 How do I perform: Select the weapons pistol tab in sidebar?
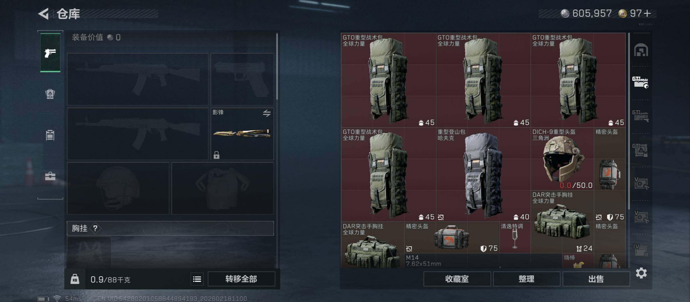pyautogui.click(x=50, y=53)
